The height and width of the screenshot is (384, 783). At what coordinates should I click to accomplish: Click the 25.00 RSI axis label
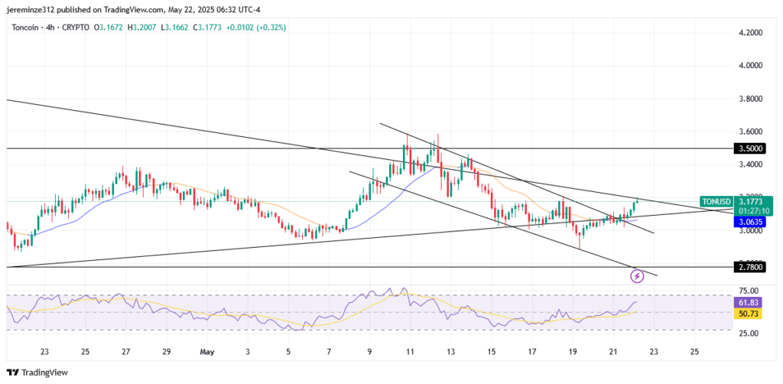click(749, 333)
